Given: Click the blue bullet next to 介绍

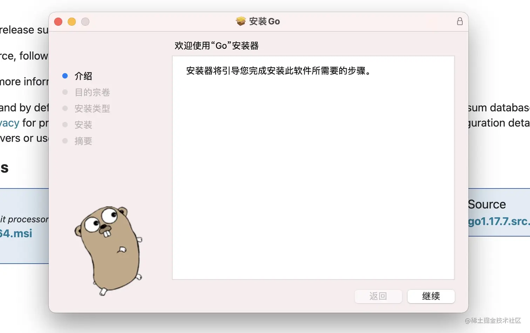Looking at the screenshot, I should tap(65, 76).
